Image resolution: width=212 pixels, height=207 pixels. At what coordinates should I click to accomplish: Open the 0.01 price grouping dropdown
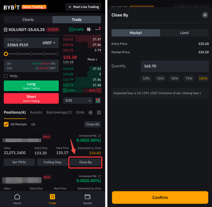tap(78, 101)
